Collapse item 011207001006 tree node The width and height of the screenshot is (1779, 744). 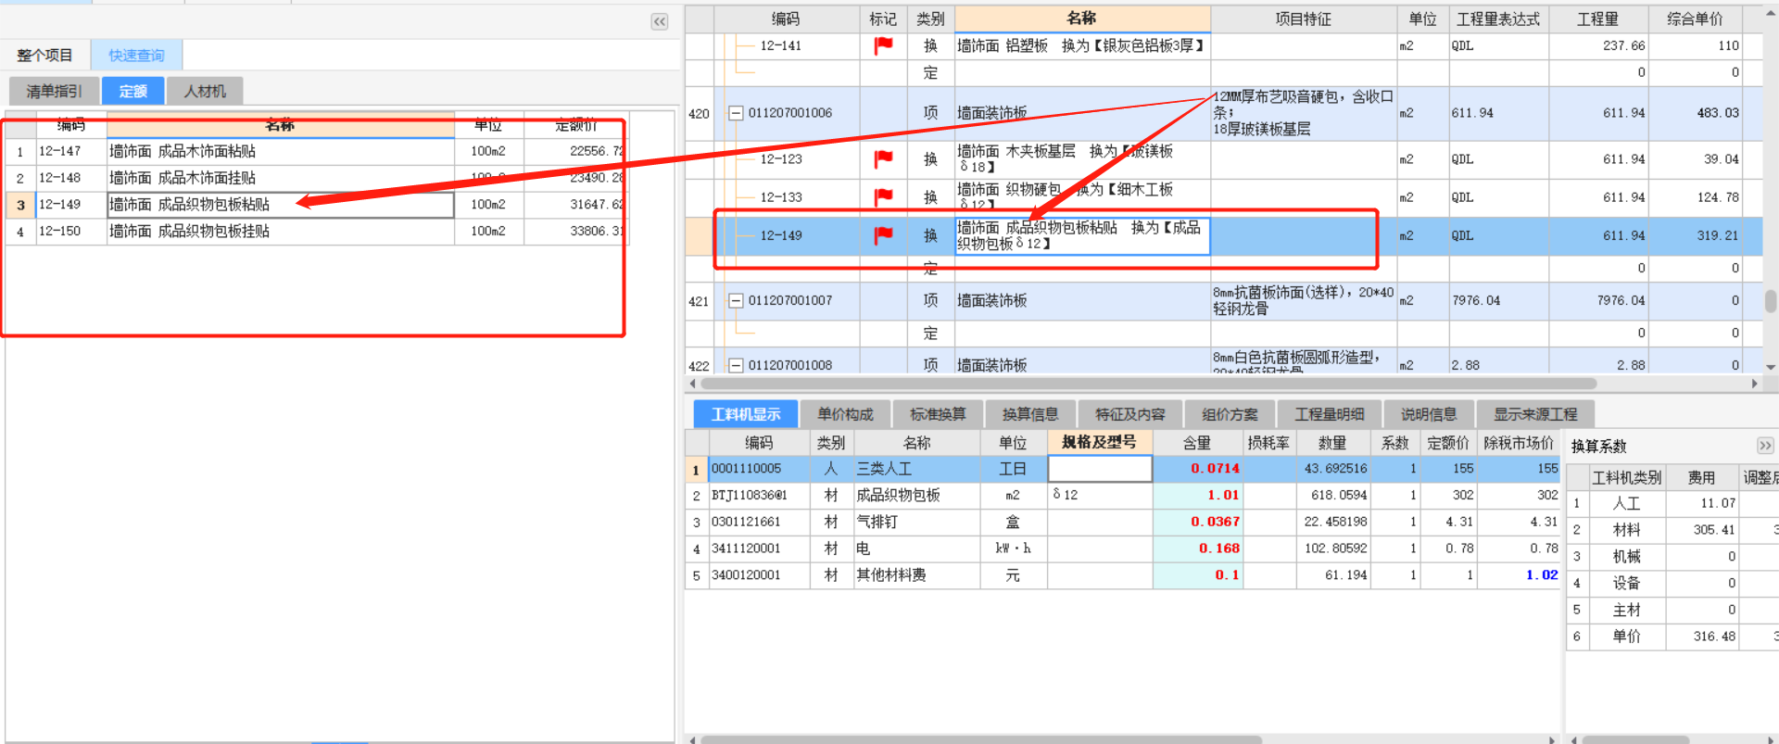[x=736, y=113]
